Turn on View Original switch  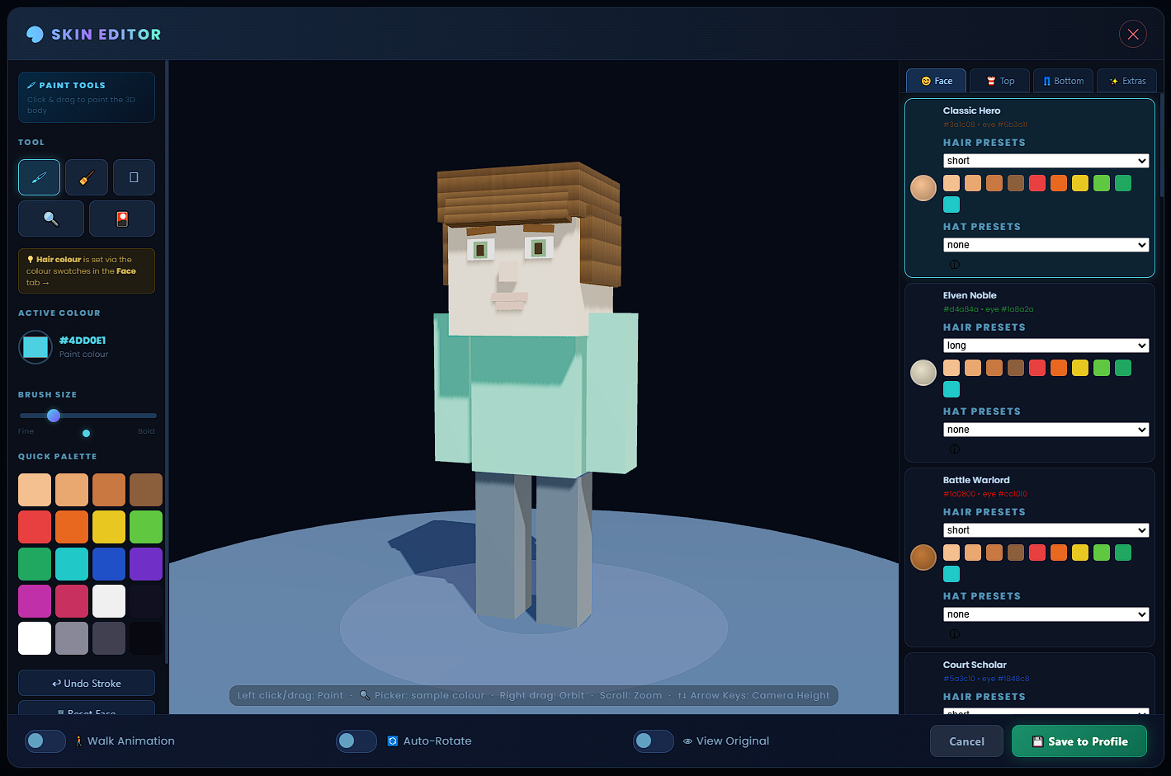[654, 741]
